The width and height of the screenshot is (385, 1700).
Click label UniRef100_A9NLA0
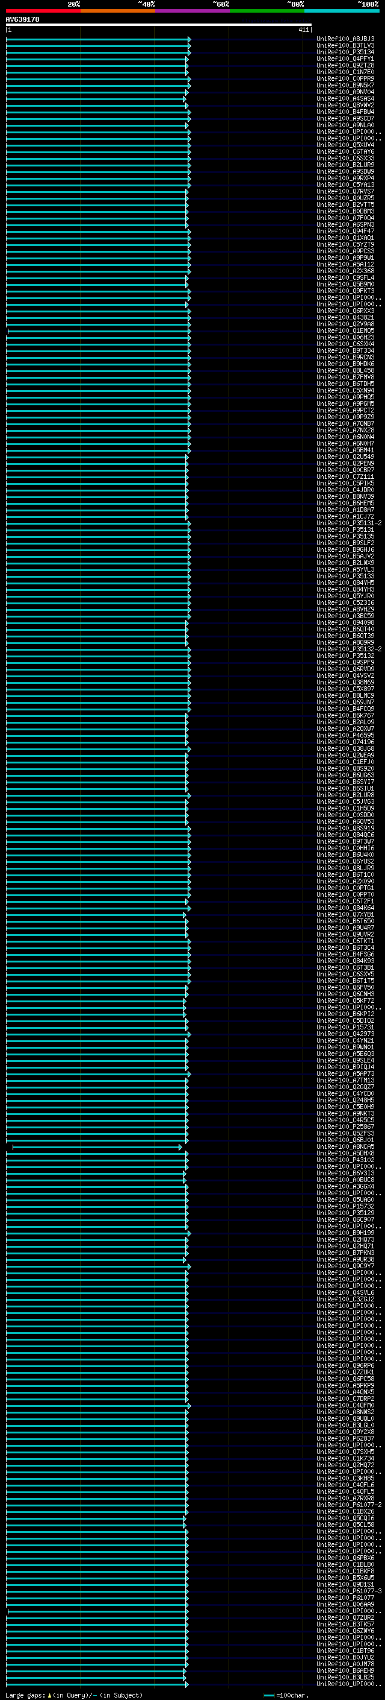click(345, 125)
